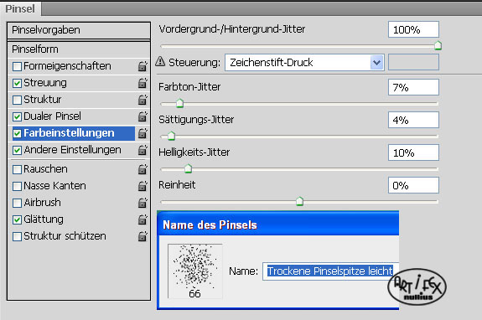The image size is (482, 320).
Task: Click the Reinheit 0% value field
Action: pos(413,185)
